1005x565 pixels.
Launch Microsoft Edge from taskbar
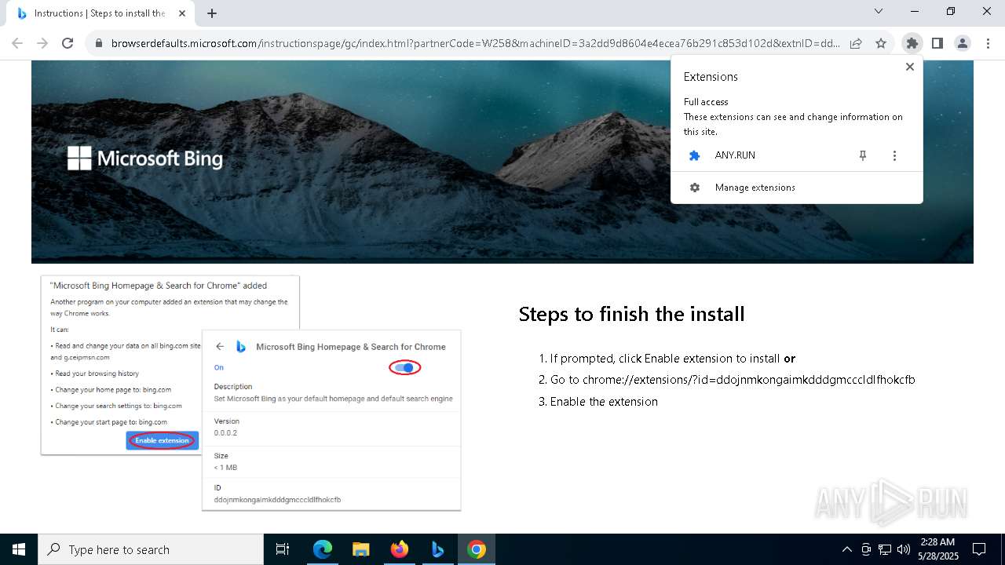click(323, 549)
